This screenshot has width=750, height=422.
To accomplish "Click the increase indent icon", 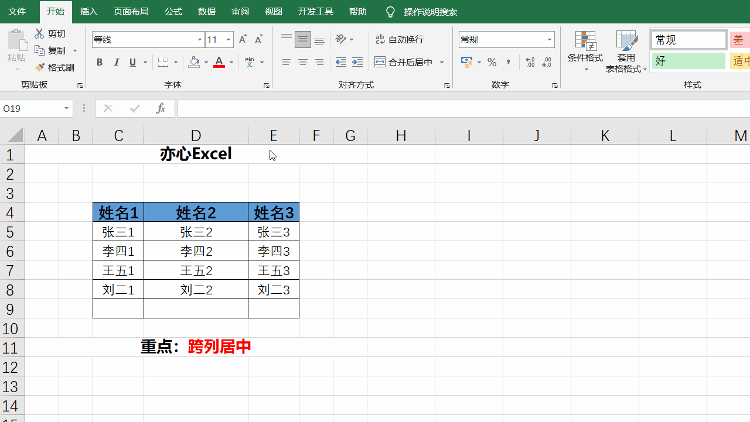I will pos(357,62).
